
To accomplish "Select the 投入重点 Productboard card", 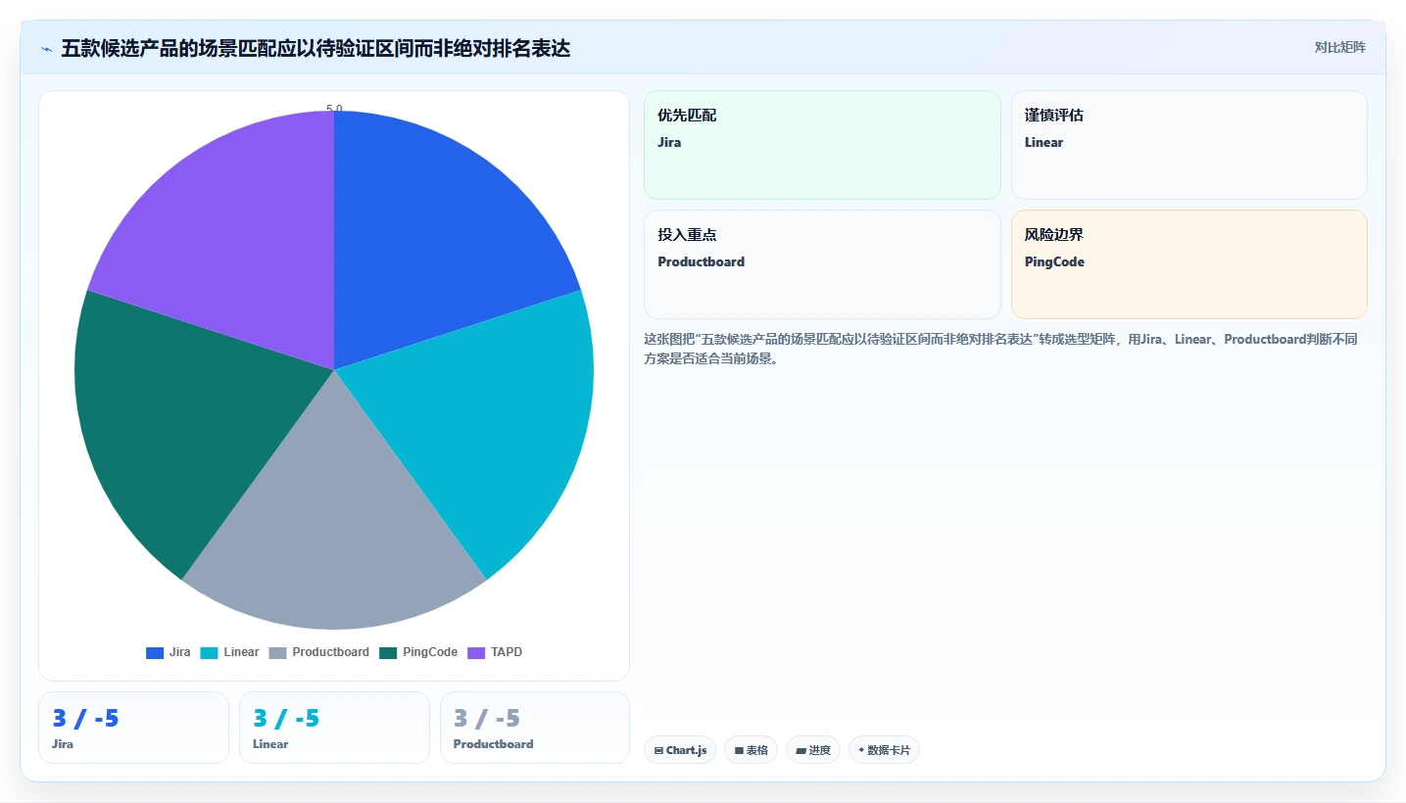I will [822, 264].
